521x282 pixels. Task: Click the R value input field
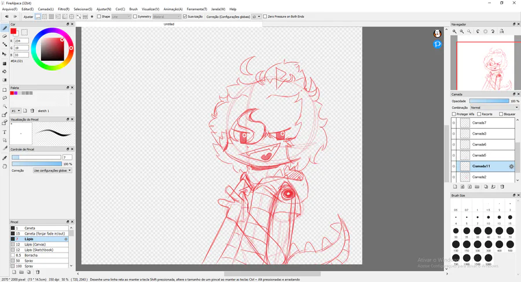coord(21,41)
